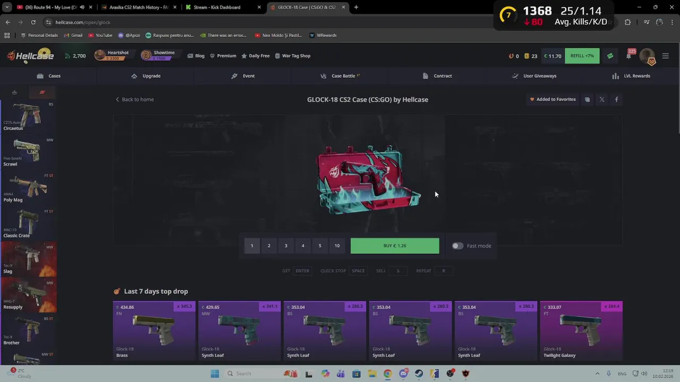Screen dimensions: 680x382
Task: Select case quantity 2
Action: pos(269,246)
